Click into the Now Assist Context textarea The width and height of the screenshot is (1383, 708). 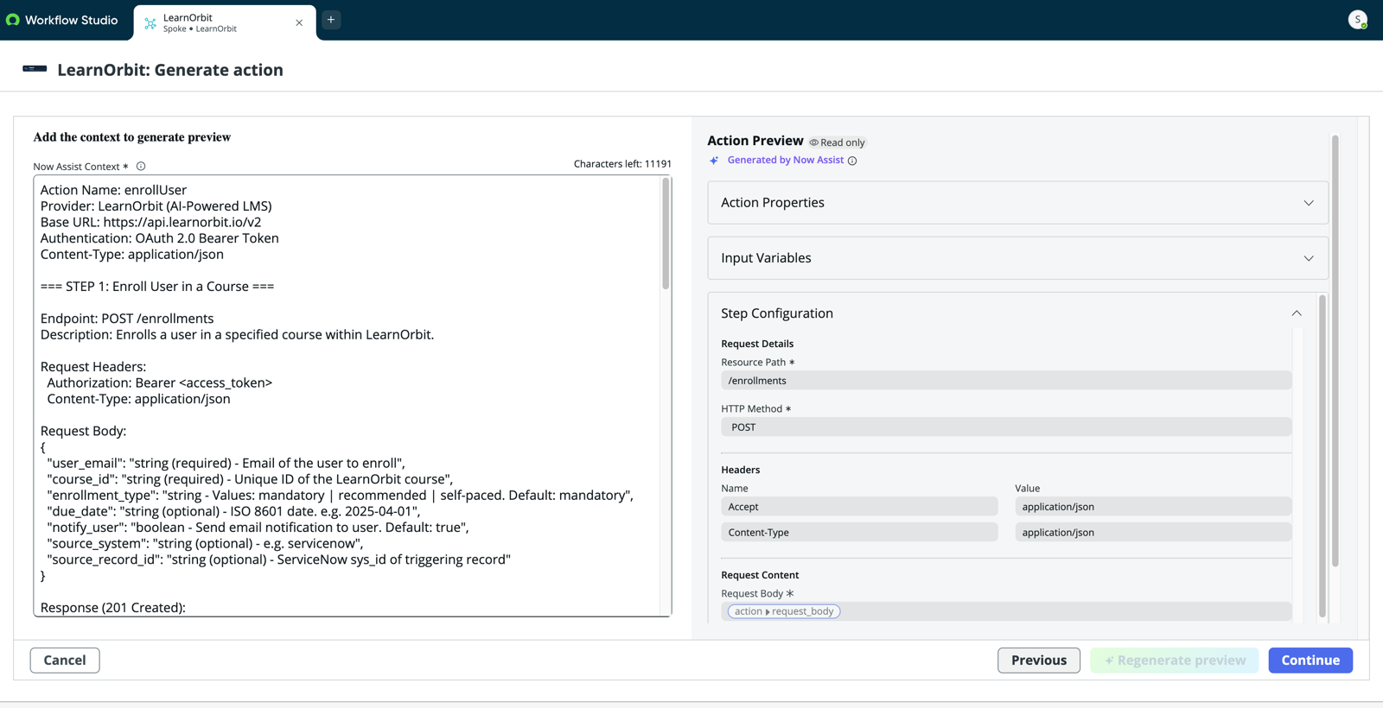pyautogui.click(x=347, y=395)
